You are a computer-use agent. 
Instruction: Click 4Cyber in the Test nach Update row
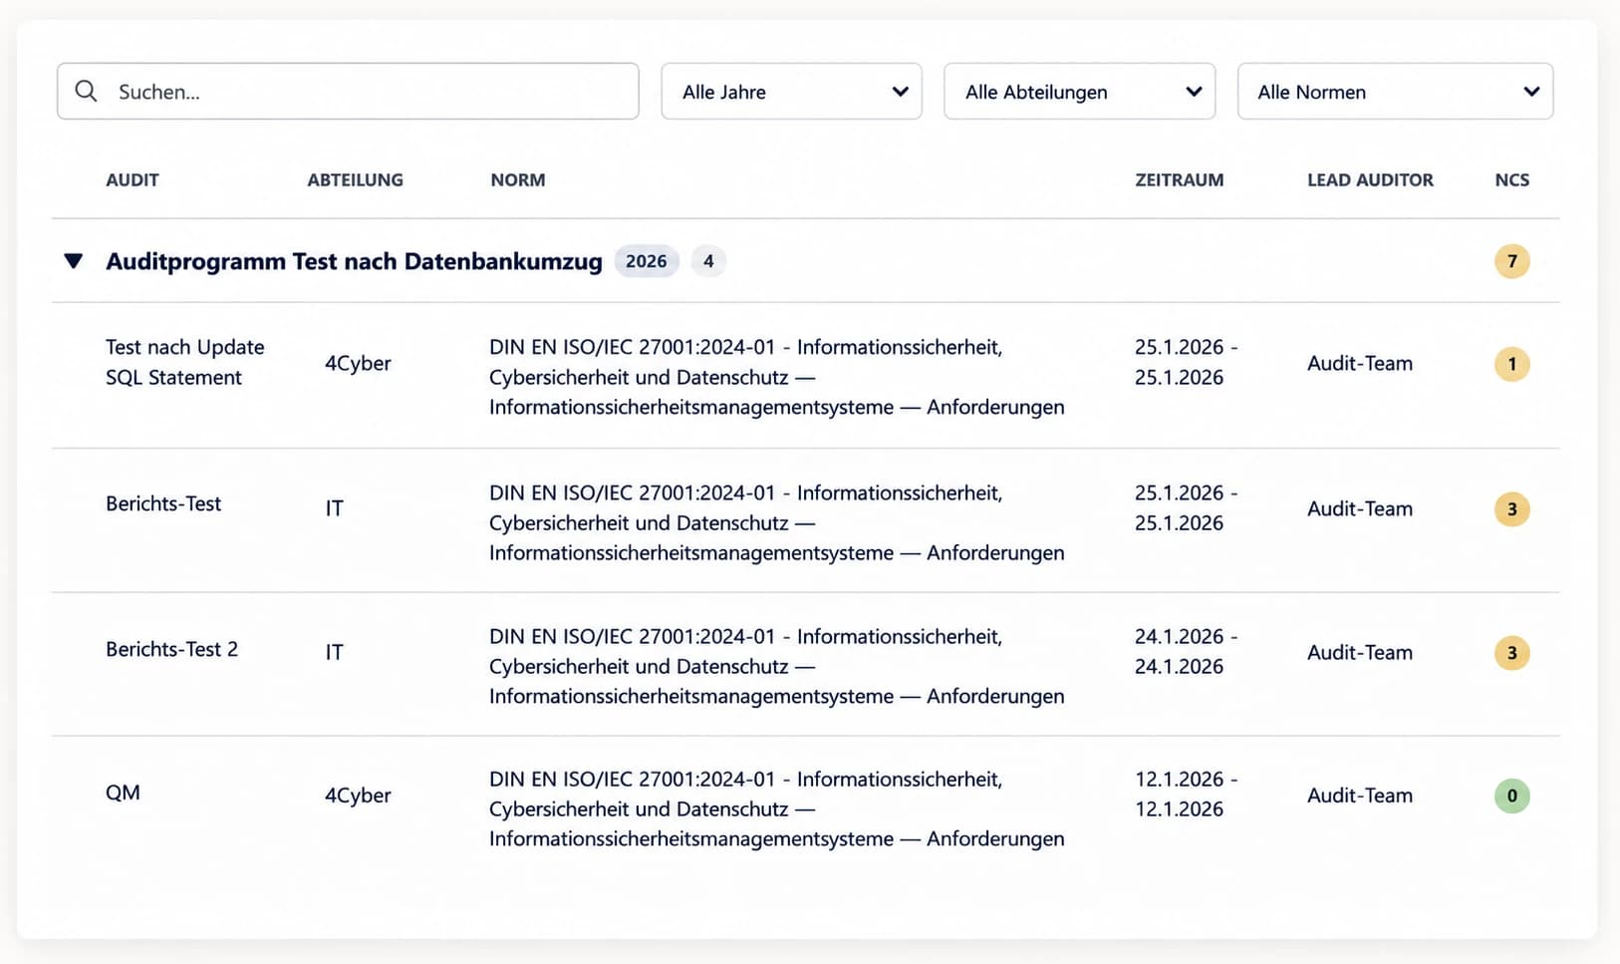pos(358,363)
